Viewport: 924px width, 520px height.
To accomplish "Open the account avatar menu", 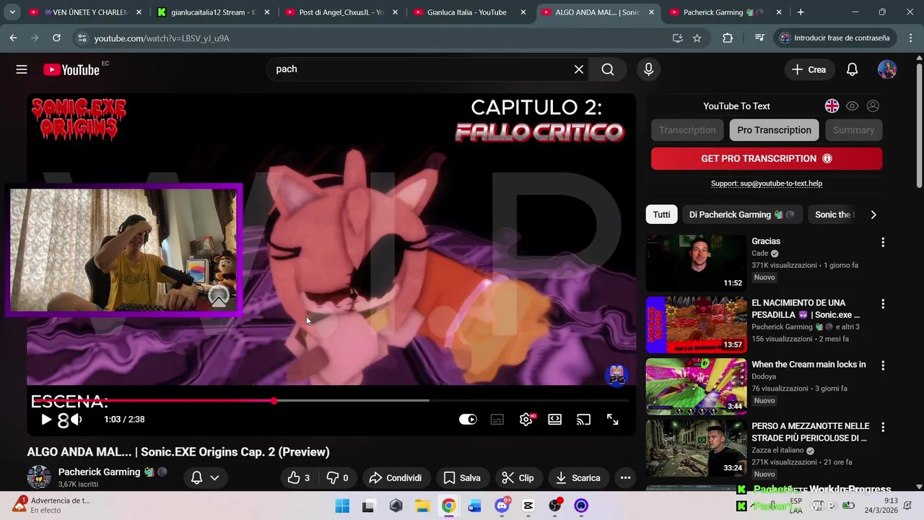I will click(x=887, y=69).
